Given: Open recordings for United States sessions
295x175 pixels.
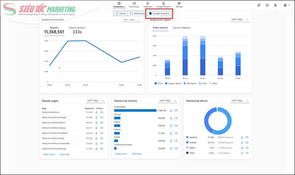Looking at the screenshot, I should (x=176, y=111).
